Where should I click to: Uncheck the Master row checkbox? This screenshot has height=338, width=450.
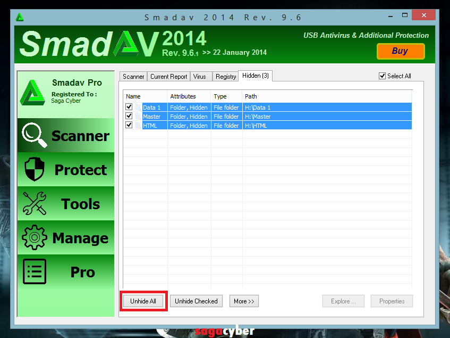(129, 116)
